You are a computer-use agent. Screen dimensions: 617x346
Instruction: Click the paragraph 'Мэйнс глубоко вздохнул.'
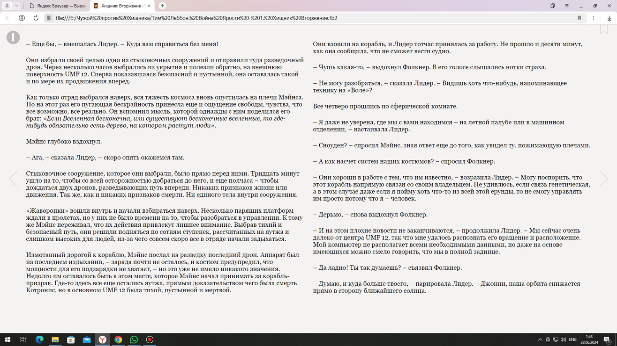(x=64, y=141)
